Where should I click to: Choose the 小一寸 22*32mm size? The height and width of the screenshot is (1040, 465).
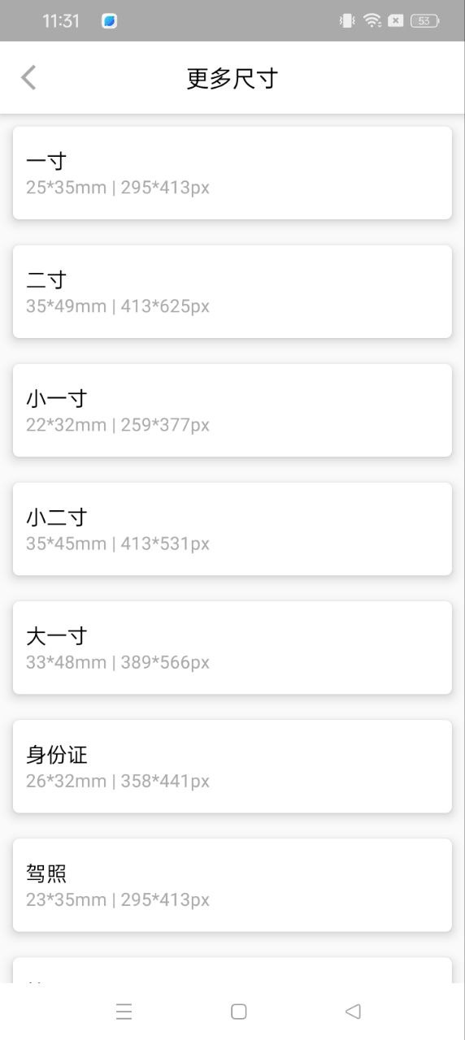click(232, 409)
